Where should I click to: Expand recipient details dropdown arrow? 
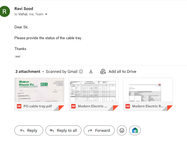[46, 14]
